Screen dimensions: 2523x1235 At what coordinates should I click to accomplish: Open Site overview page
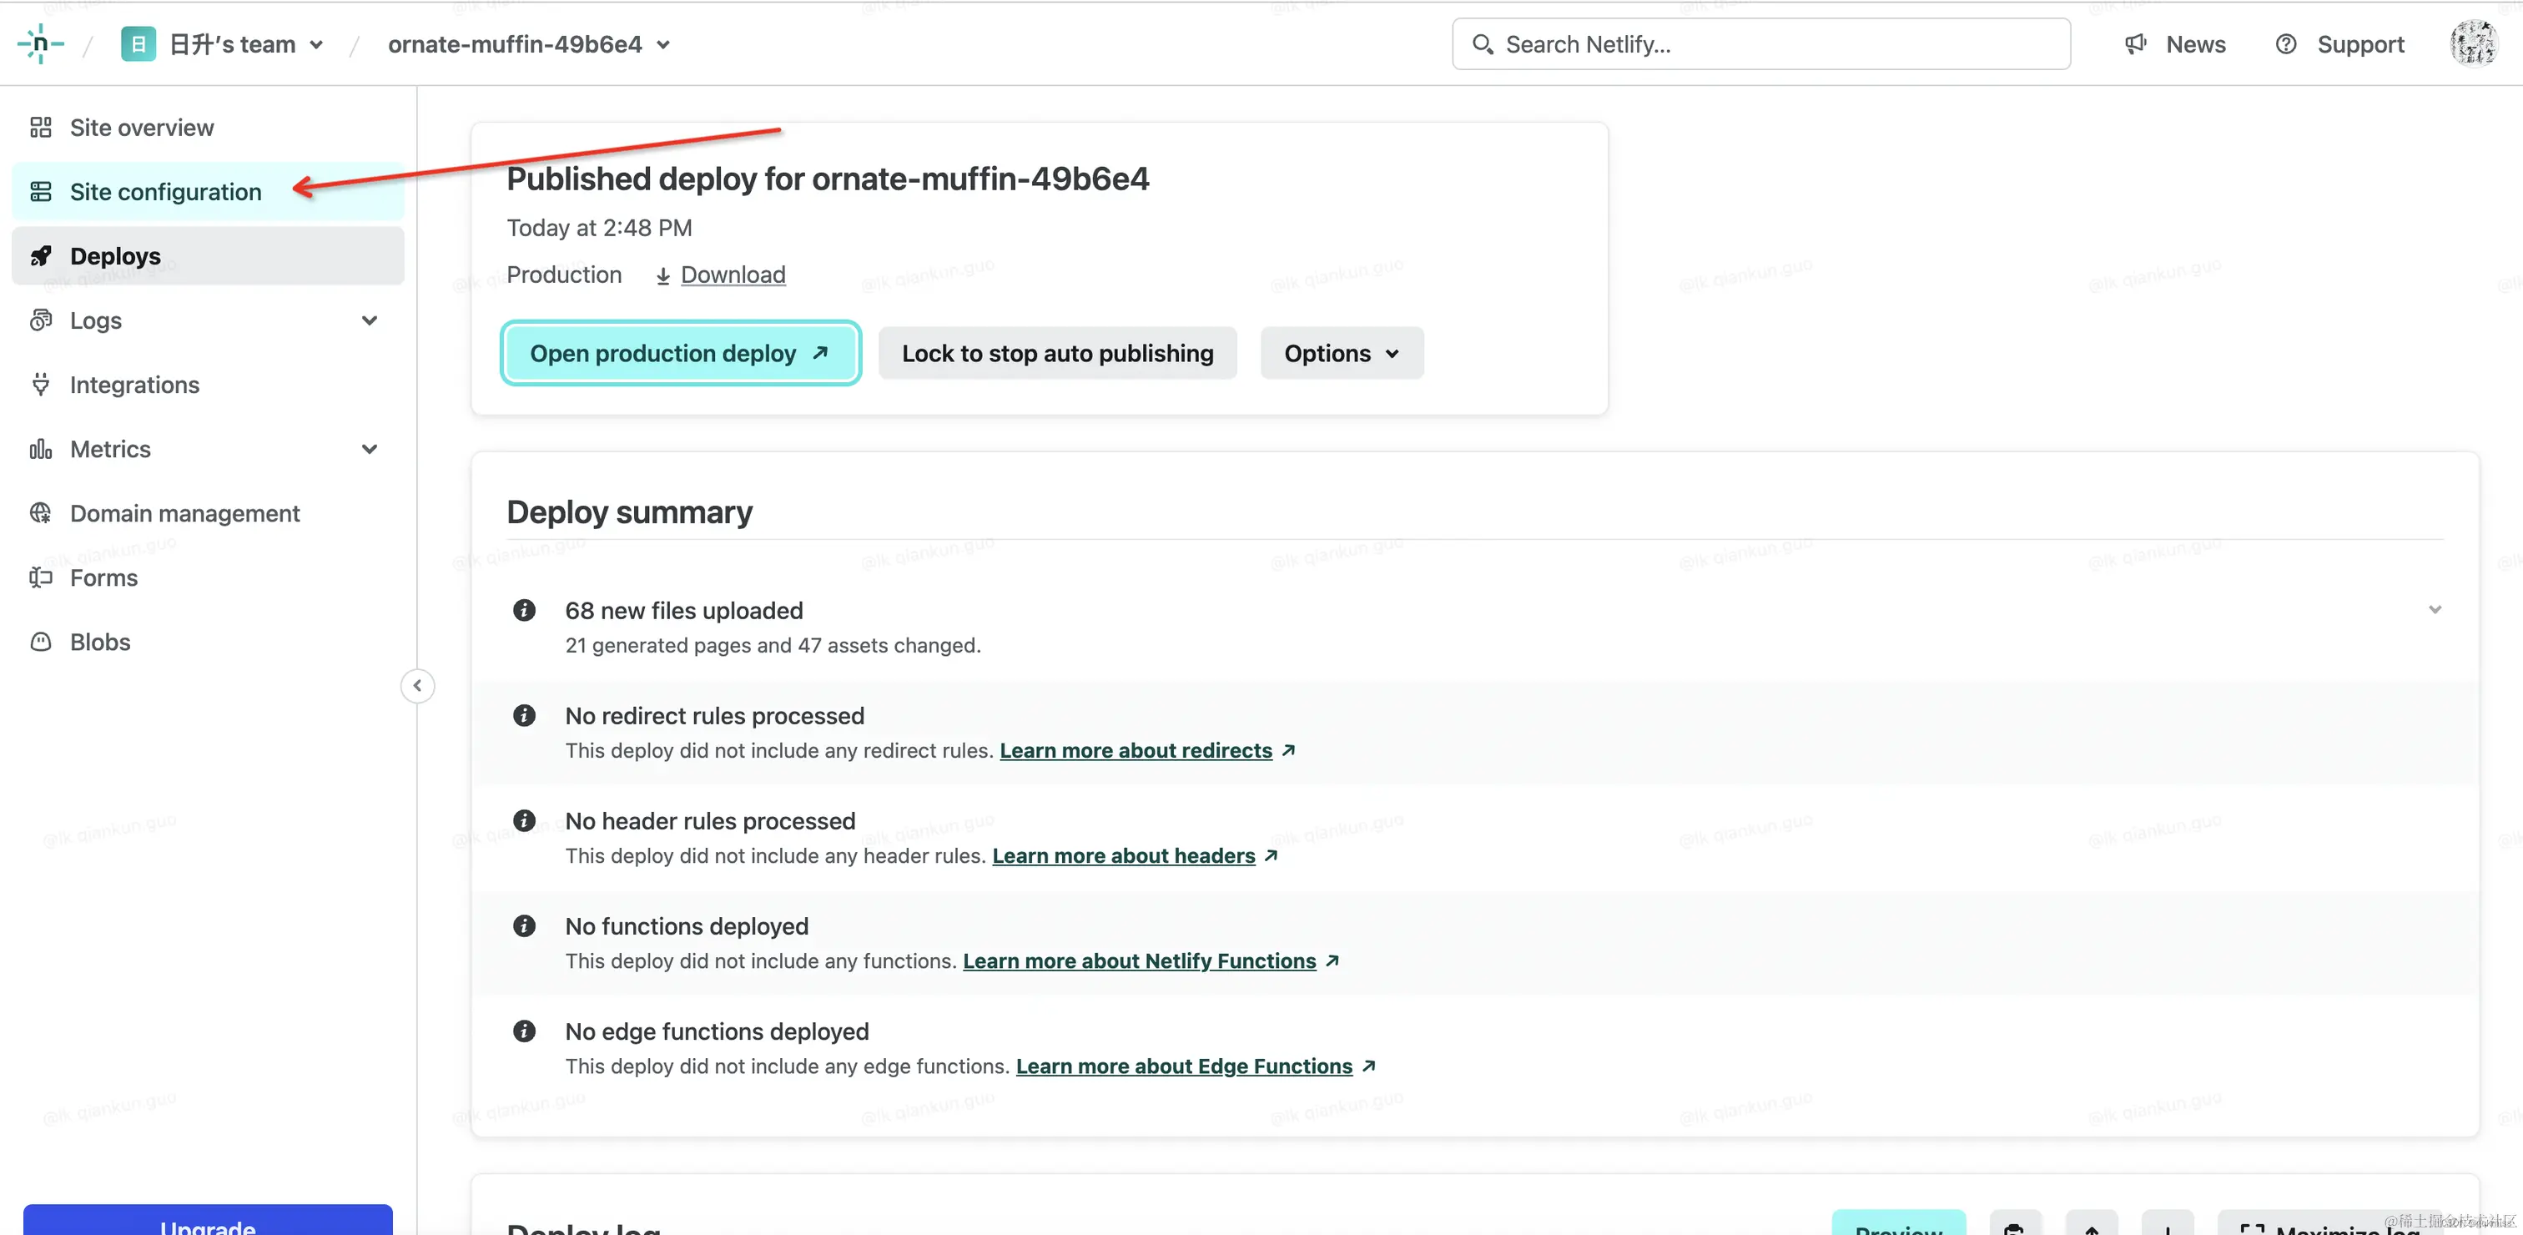pyautogui.click(x=141, y=128)
